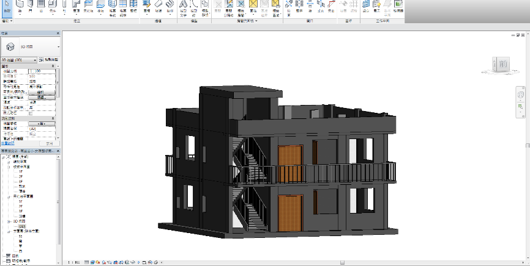Open ceiling plan 3F in Project Browser
The image size is (530, 266).
21,211
